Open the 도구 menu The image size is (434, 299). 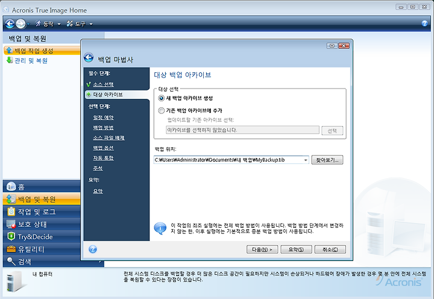[x=80, y=24]
